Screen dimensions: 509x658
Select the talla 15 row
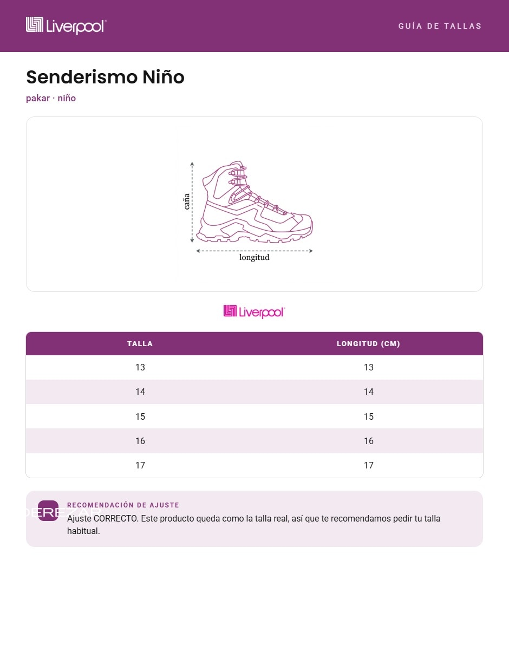(255, 416)
